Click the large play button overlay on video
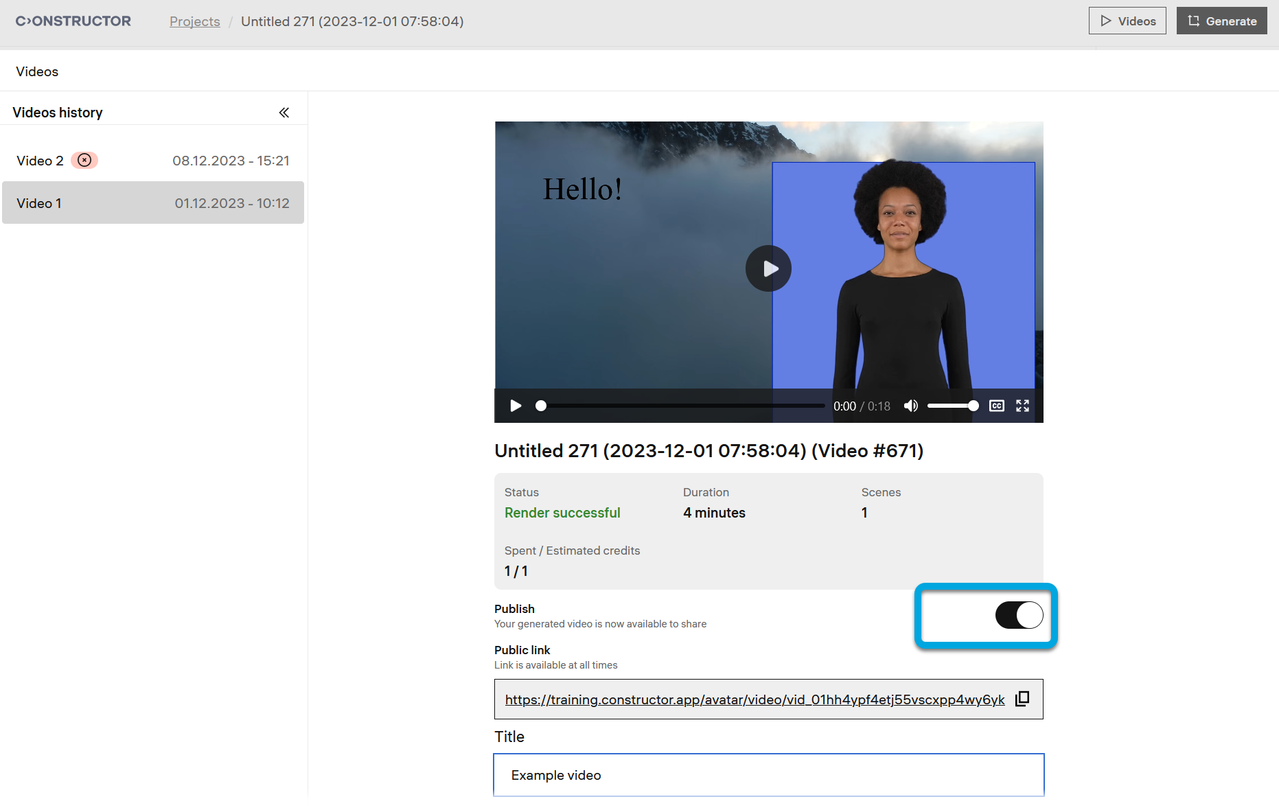This screenshot has width=1279, height=810. tap(768, 268)
